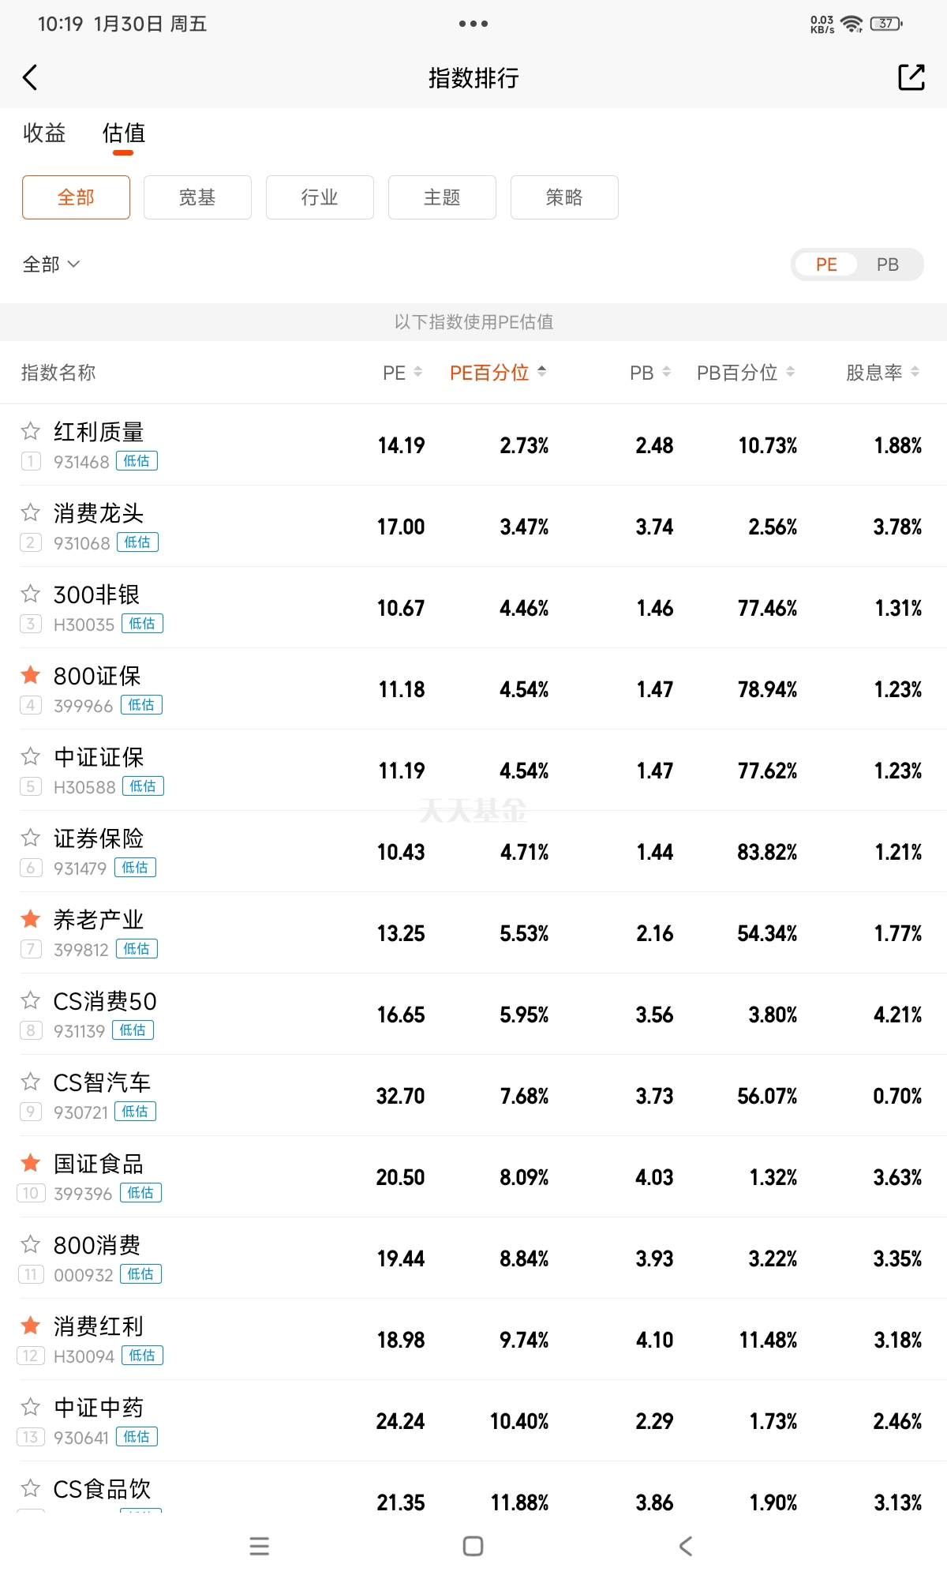Tap star next to CS智汽车
Image resolution: width=947 pixels, height=1579 pixels.
[31, 1082]
